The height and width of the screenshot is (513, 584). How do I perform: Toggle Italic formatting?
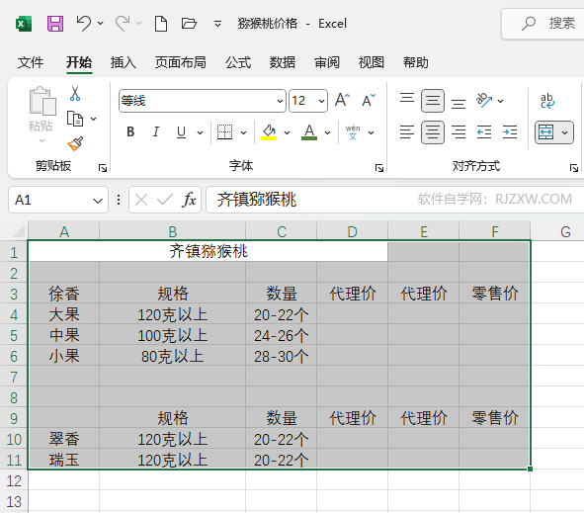tap(156, 131)
